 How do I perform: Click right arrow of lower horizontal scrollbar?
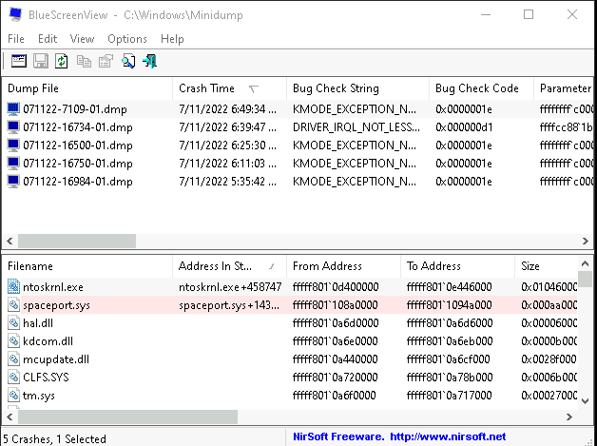[569, 417]
